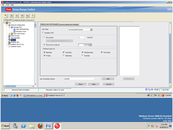Click the tree panel horizontal scrollbar

(19, 86)
